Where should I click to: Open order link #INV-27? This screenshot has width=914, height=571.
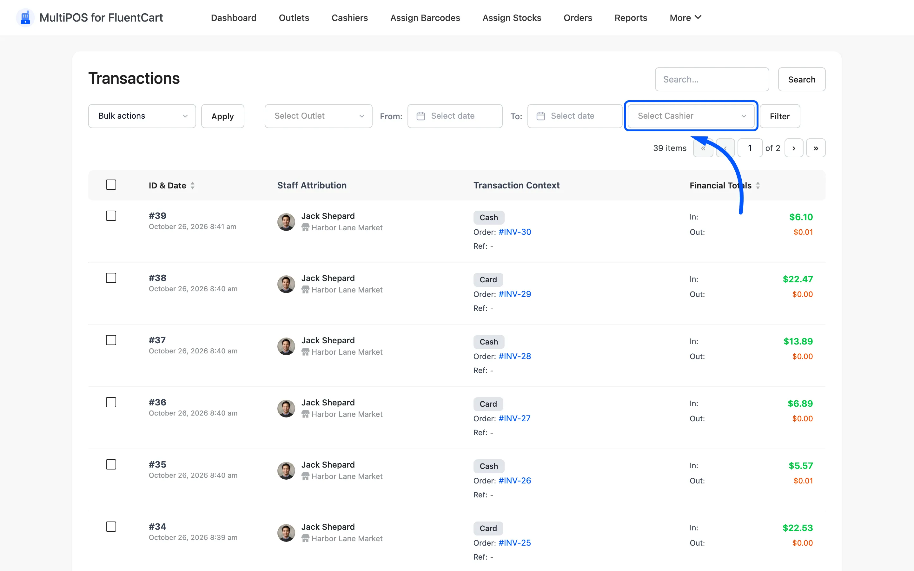click(514, 418)
